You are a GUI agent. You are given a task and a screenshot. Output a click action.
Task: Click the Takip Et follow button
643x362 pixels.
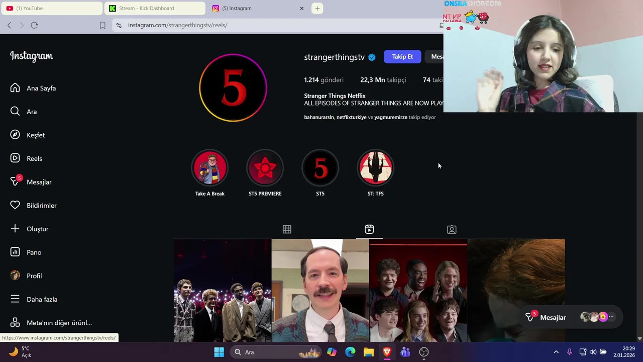pyautogui.click(x=402, y=57)
